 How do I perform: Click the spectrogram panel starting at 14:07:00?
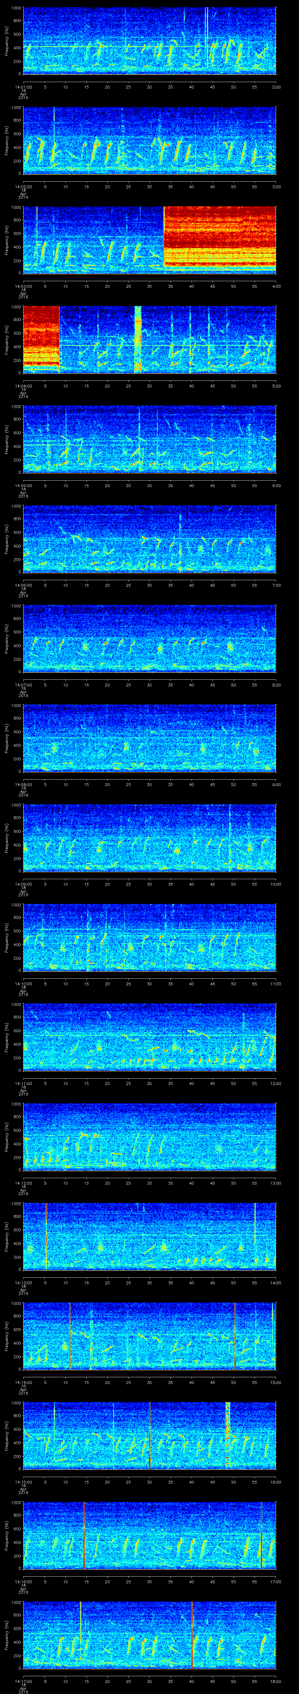coord(150,639)
